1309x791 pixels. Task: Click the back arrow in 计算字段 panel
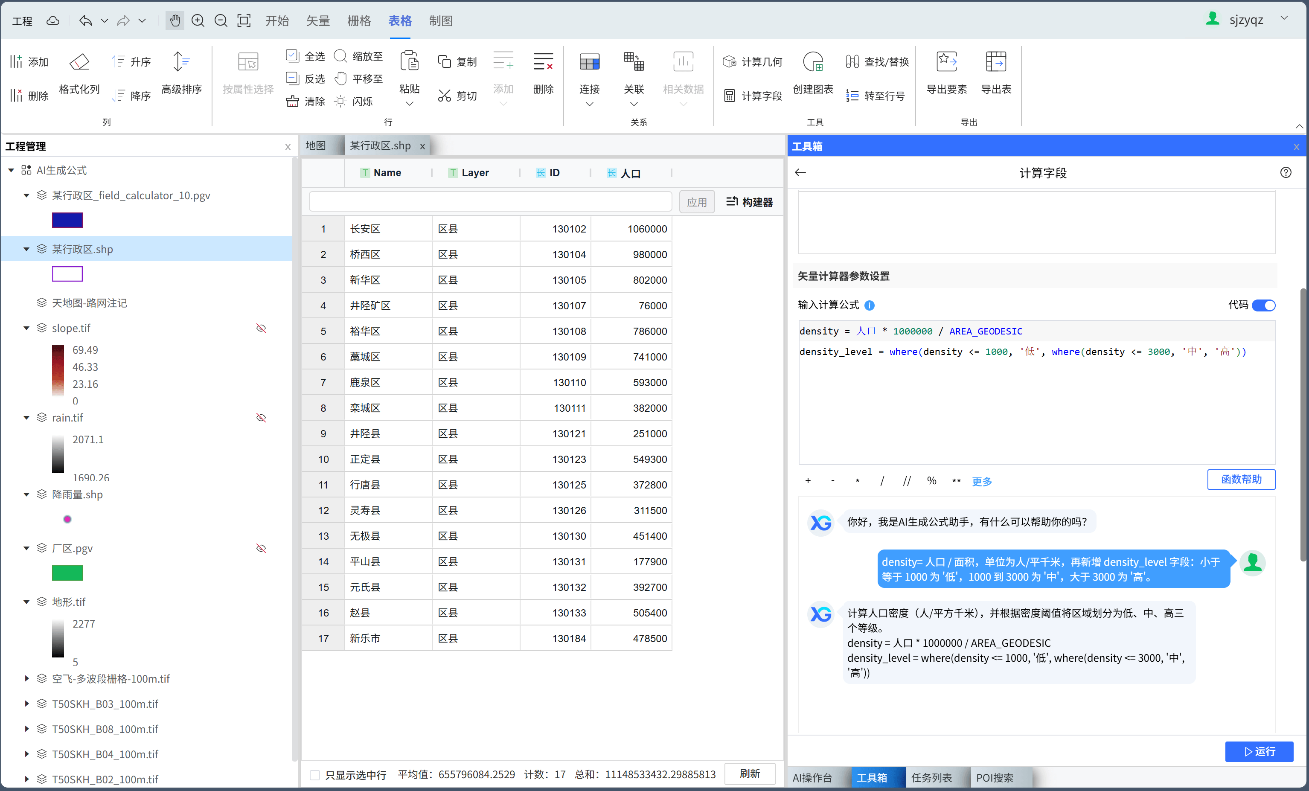800,173
